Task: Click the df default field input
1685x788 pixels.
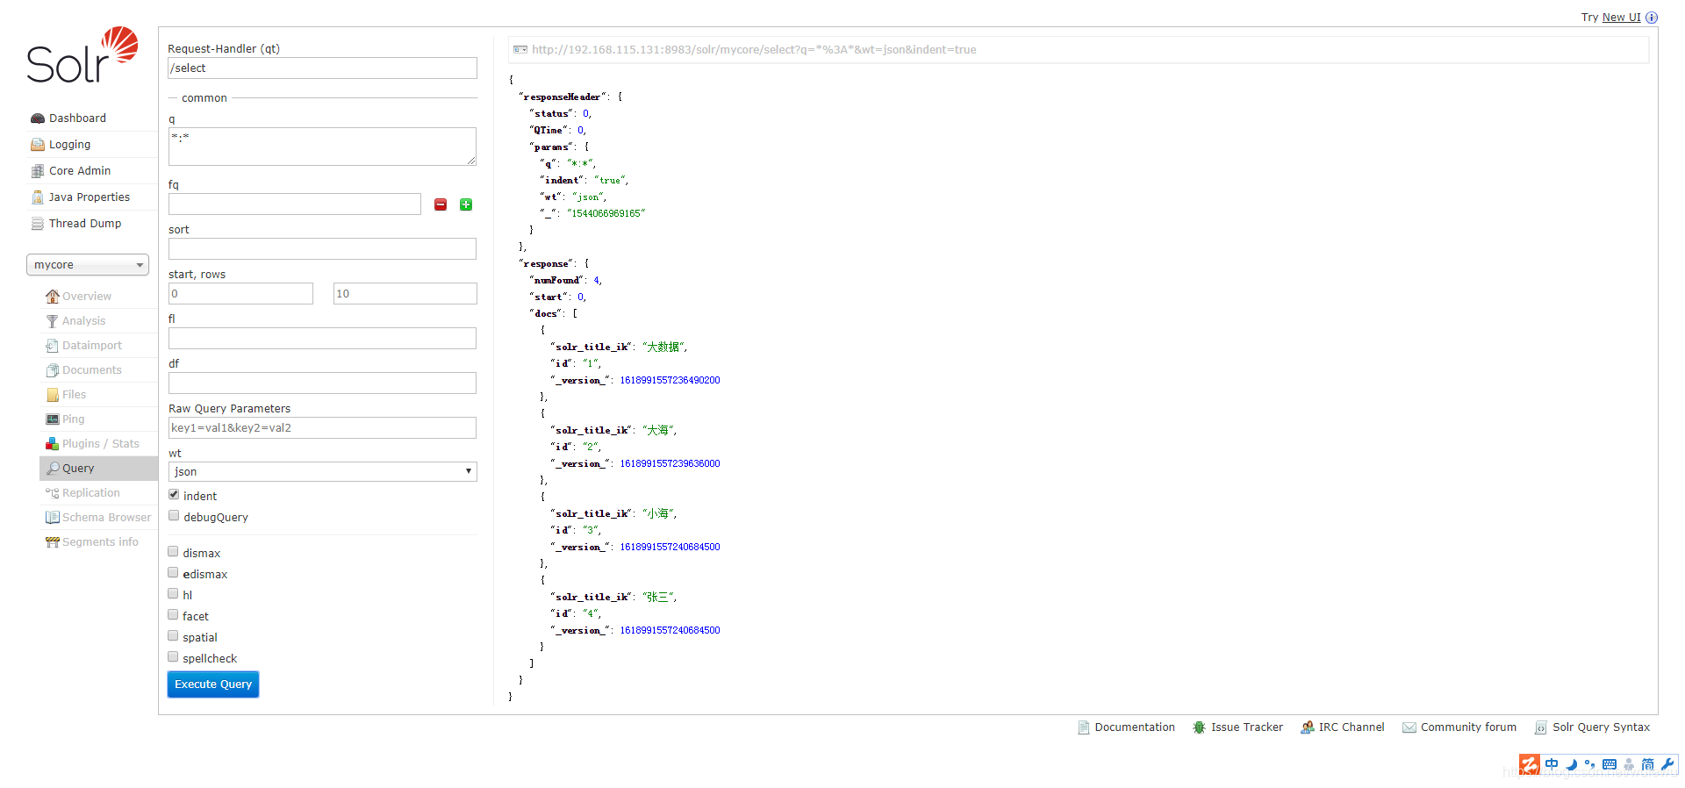Action: pyautogui.click(x=322, y=383)
